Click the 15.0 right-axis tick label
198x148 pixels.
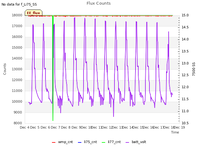point(185,15)
